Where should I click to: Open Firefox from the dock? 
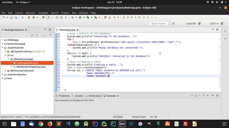pyautogui.click(x=50, y=124)
